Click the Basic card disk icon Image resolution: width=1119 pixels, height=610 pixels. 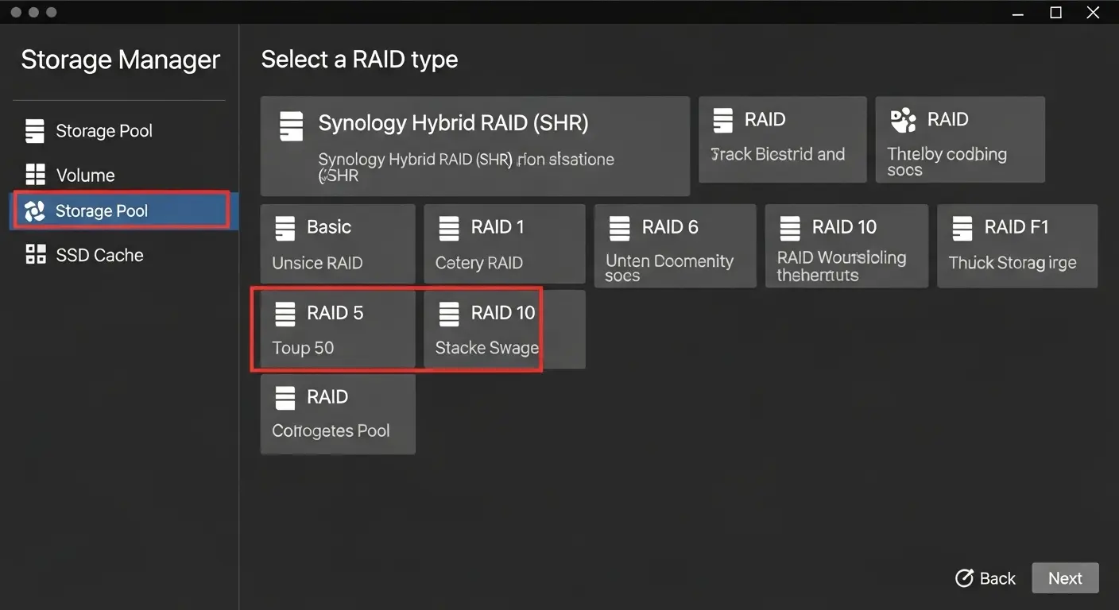285,228
